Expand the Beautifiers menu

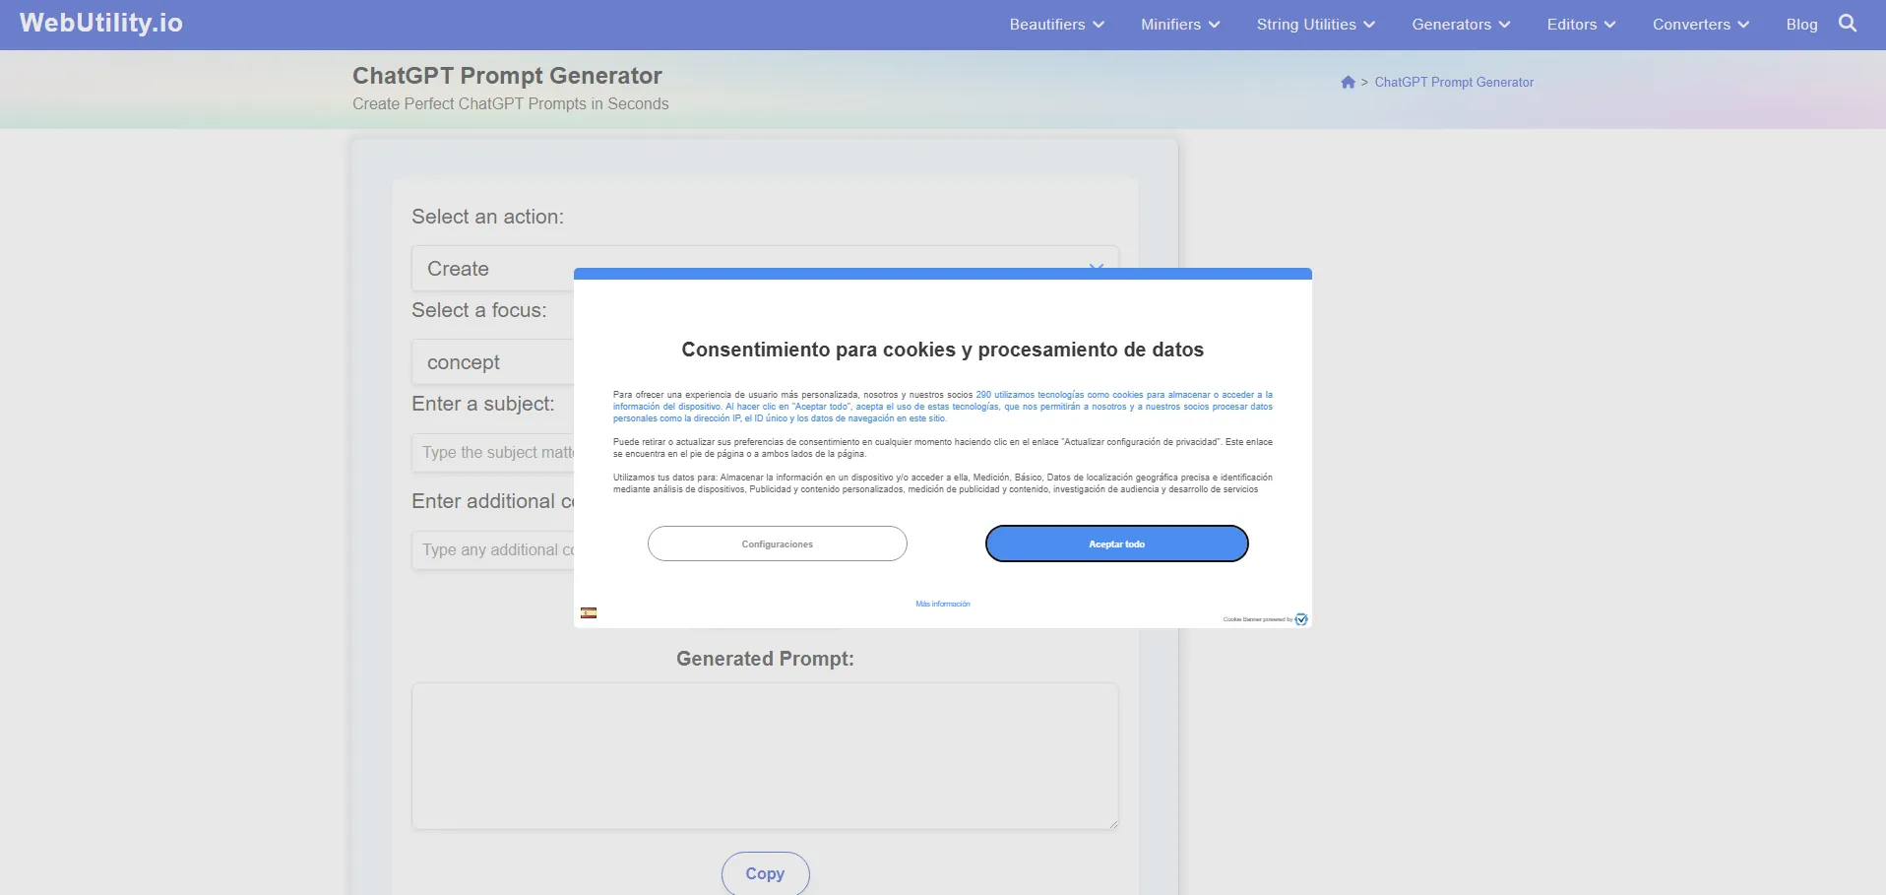click(x=1056, y=25)
